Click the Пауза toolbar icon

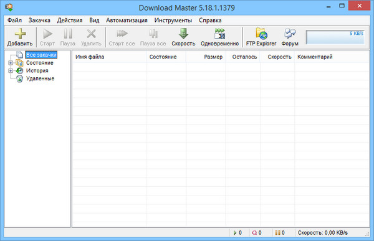click(68, 34)
